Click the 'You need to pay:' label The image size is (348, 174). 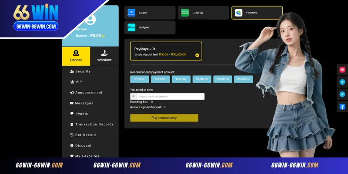click(142, 90)
